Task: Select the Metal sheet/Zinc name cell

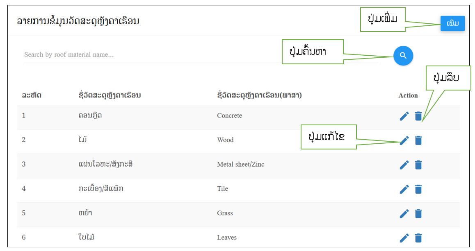Action: pyautogui.click(x=240, y=164)
